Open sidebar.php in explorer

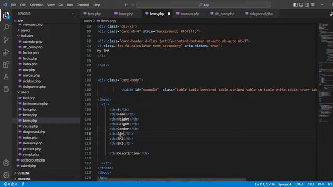coord(32,81)
